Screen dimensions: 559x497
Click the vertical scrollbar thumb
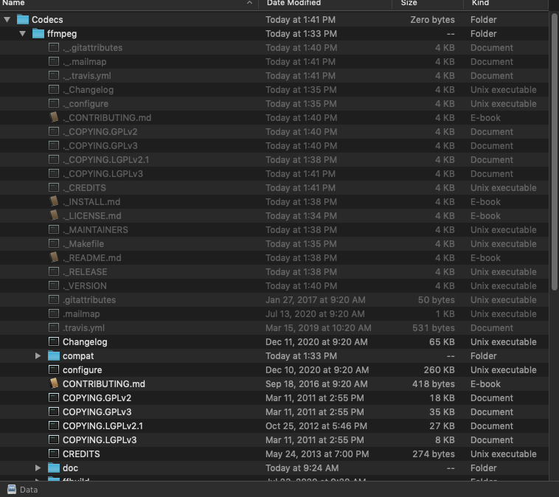click(x=554, y=152)
